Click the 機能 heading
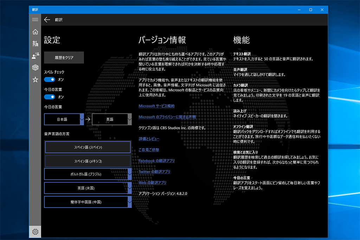Screen dimensions: 360x240 coord(241,40)
